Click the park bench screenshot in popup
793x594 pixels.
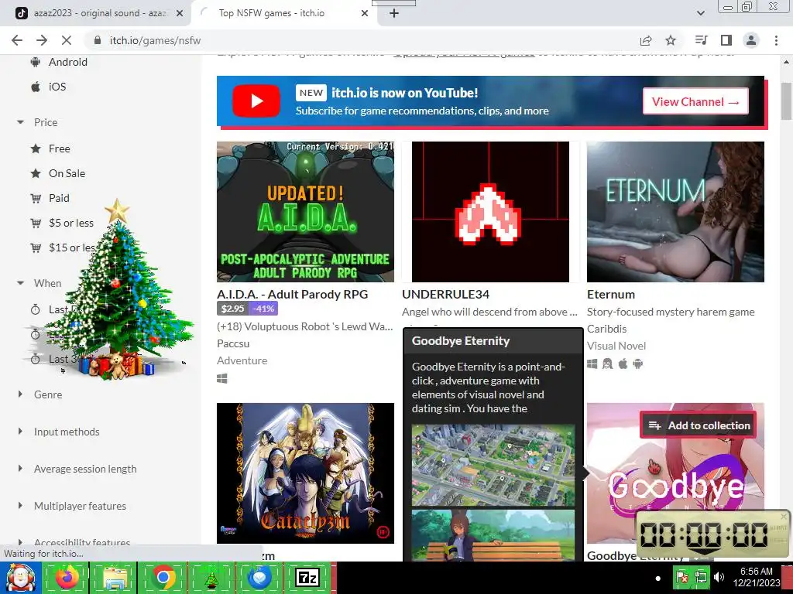click(x=493, y=535)
